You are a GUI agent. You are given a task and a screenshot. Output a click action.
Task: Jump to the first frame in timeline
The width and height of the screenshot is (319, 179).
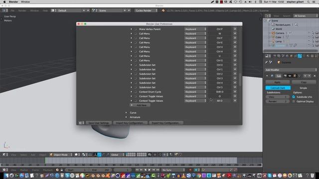tap(137, 170)
